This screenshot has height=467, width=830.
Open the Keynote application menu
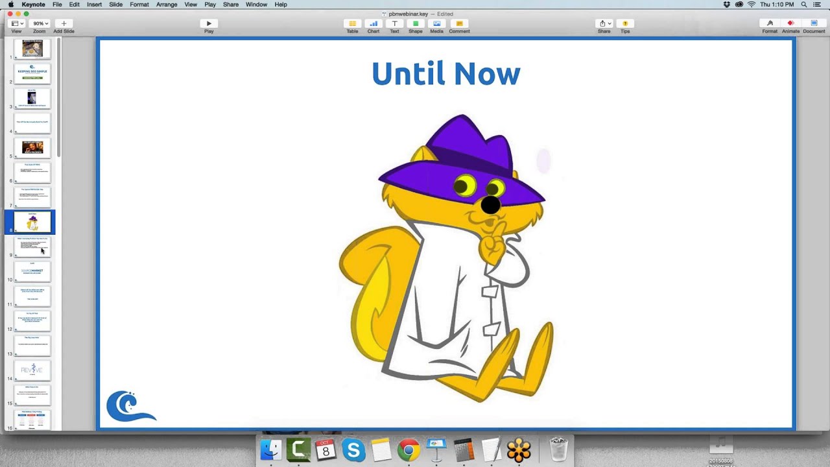click(x=34, y=5)
